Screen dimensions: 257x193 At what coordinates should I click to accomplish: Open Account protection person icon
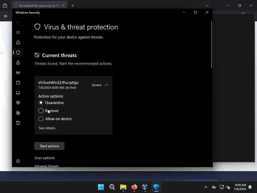click(x=18, y=63)
